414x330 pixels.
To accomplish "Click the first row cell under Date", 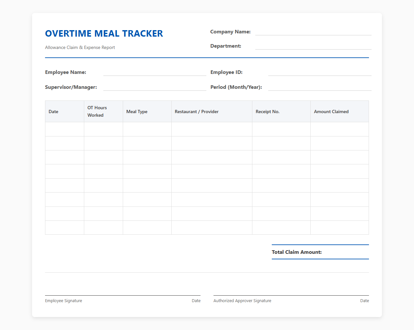I will pos(64,129).
